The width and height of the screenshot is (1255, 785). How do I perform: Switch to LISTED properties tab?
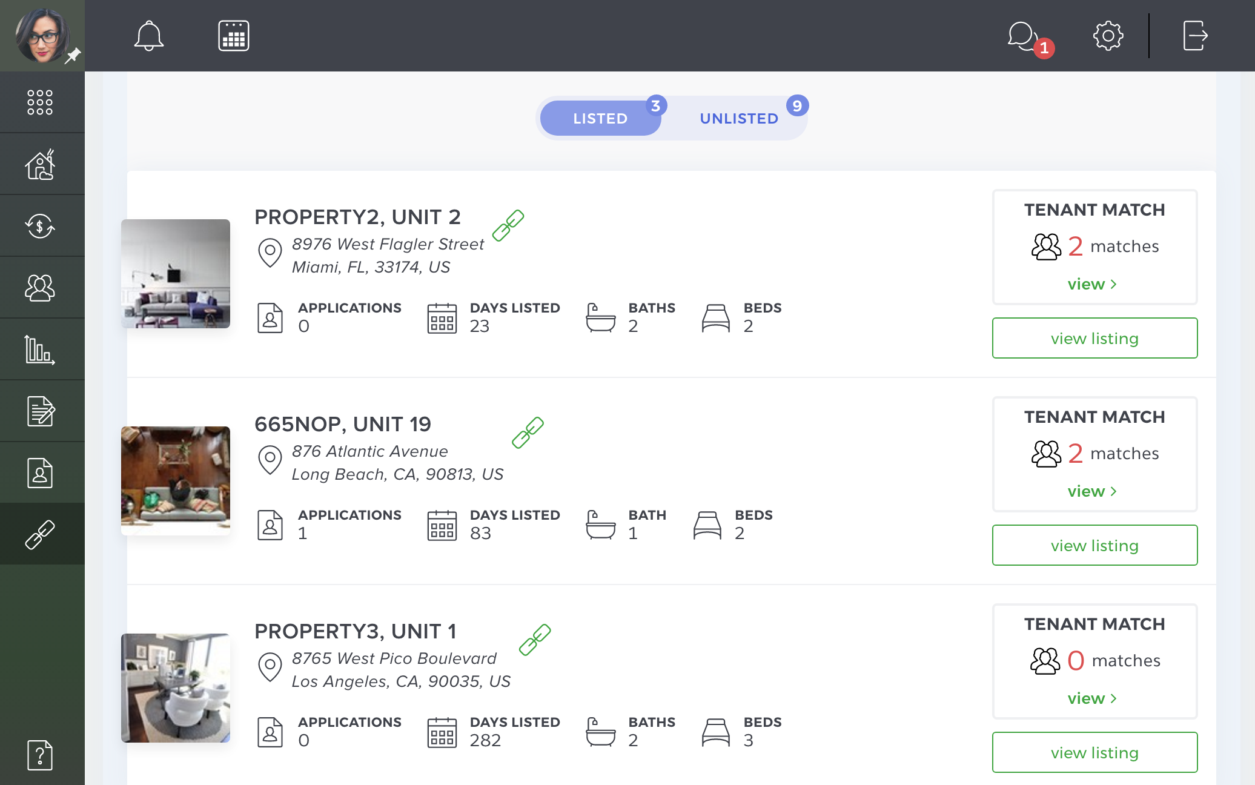600,118
